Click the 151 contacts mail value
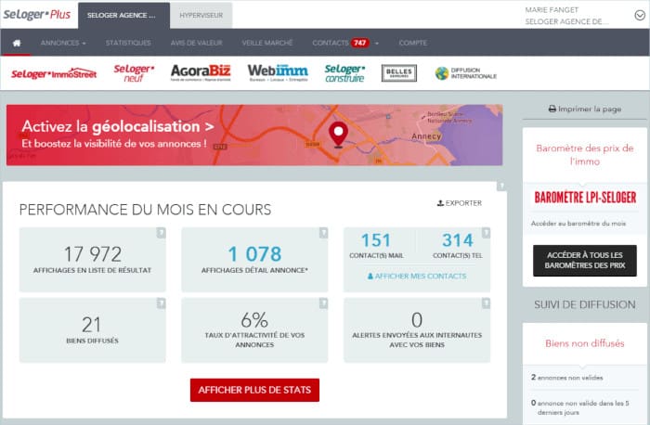 [375, 240]
